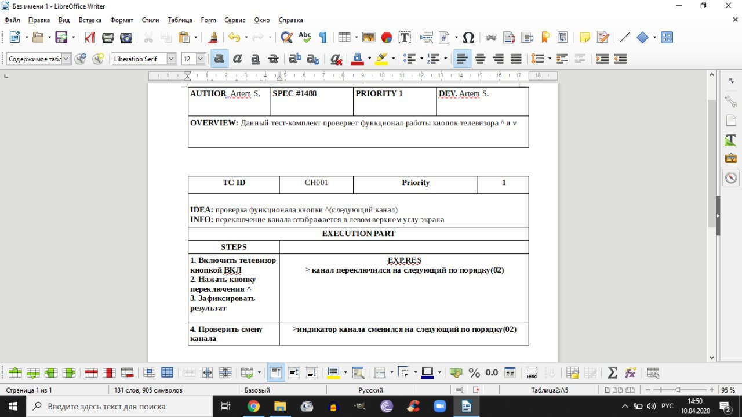Expand Font Color dropdown arrow

[x=369, y=59]
